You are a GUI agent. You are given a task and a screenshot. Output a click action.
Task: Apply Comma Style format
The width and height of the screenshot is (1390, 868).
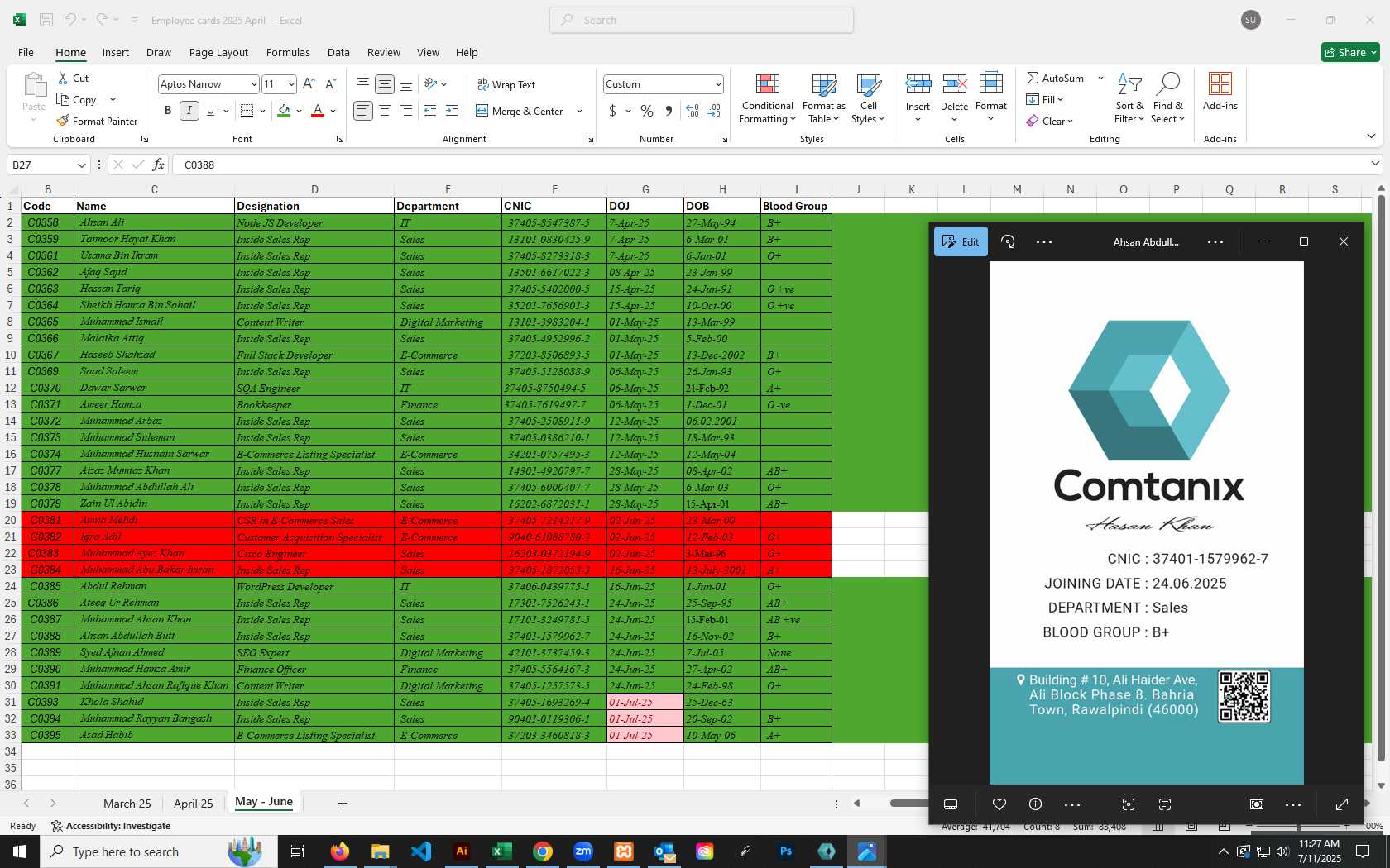click(x=669, y=111)
